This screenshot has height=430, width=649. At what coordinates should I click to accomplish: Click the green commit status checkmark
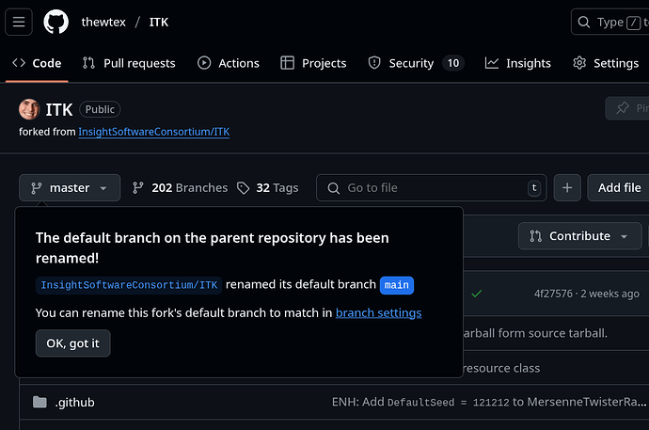click(477, 294)
